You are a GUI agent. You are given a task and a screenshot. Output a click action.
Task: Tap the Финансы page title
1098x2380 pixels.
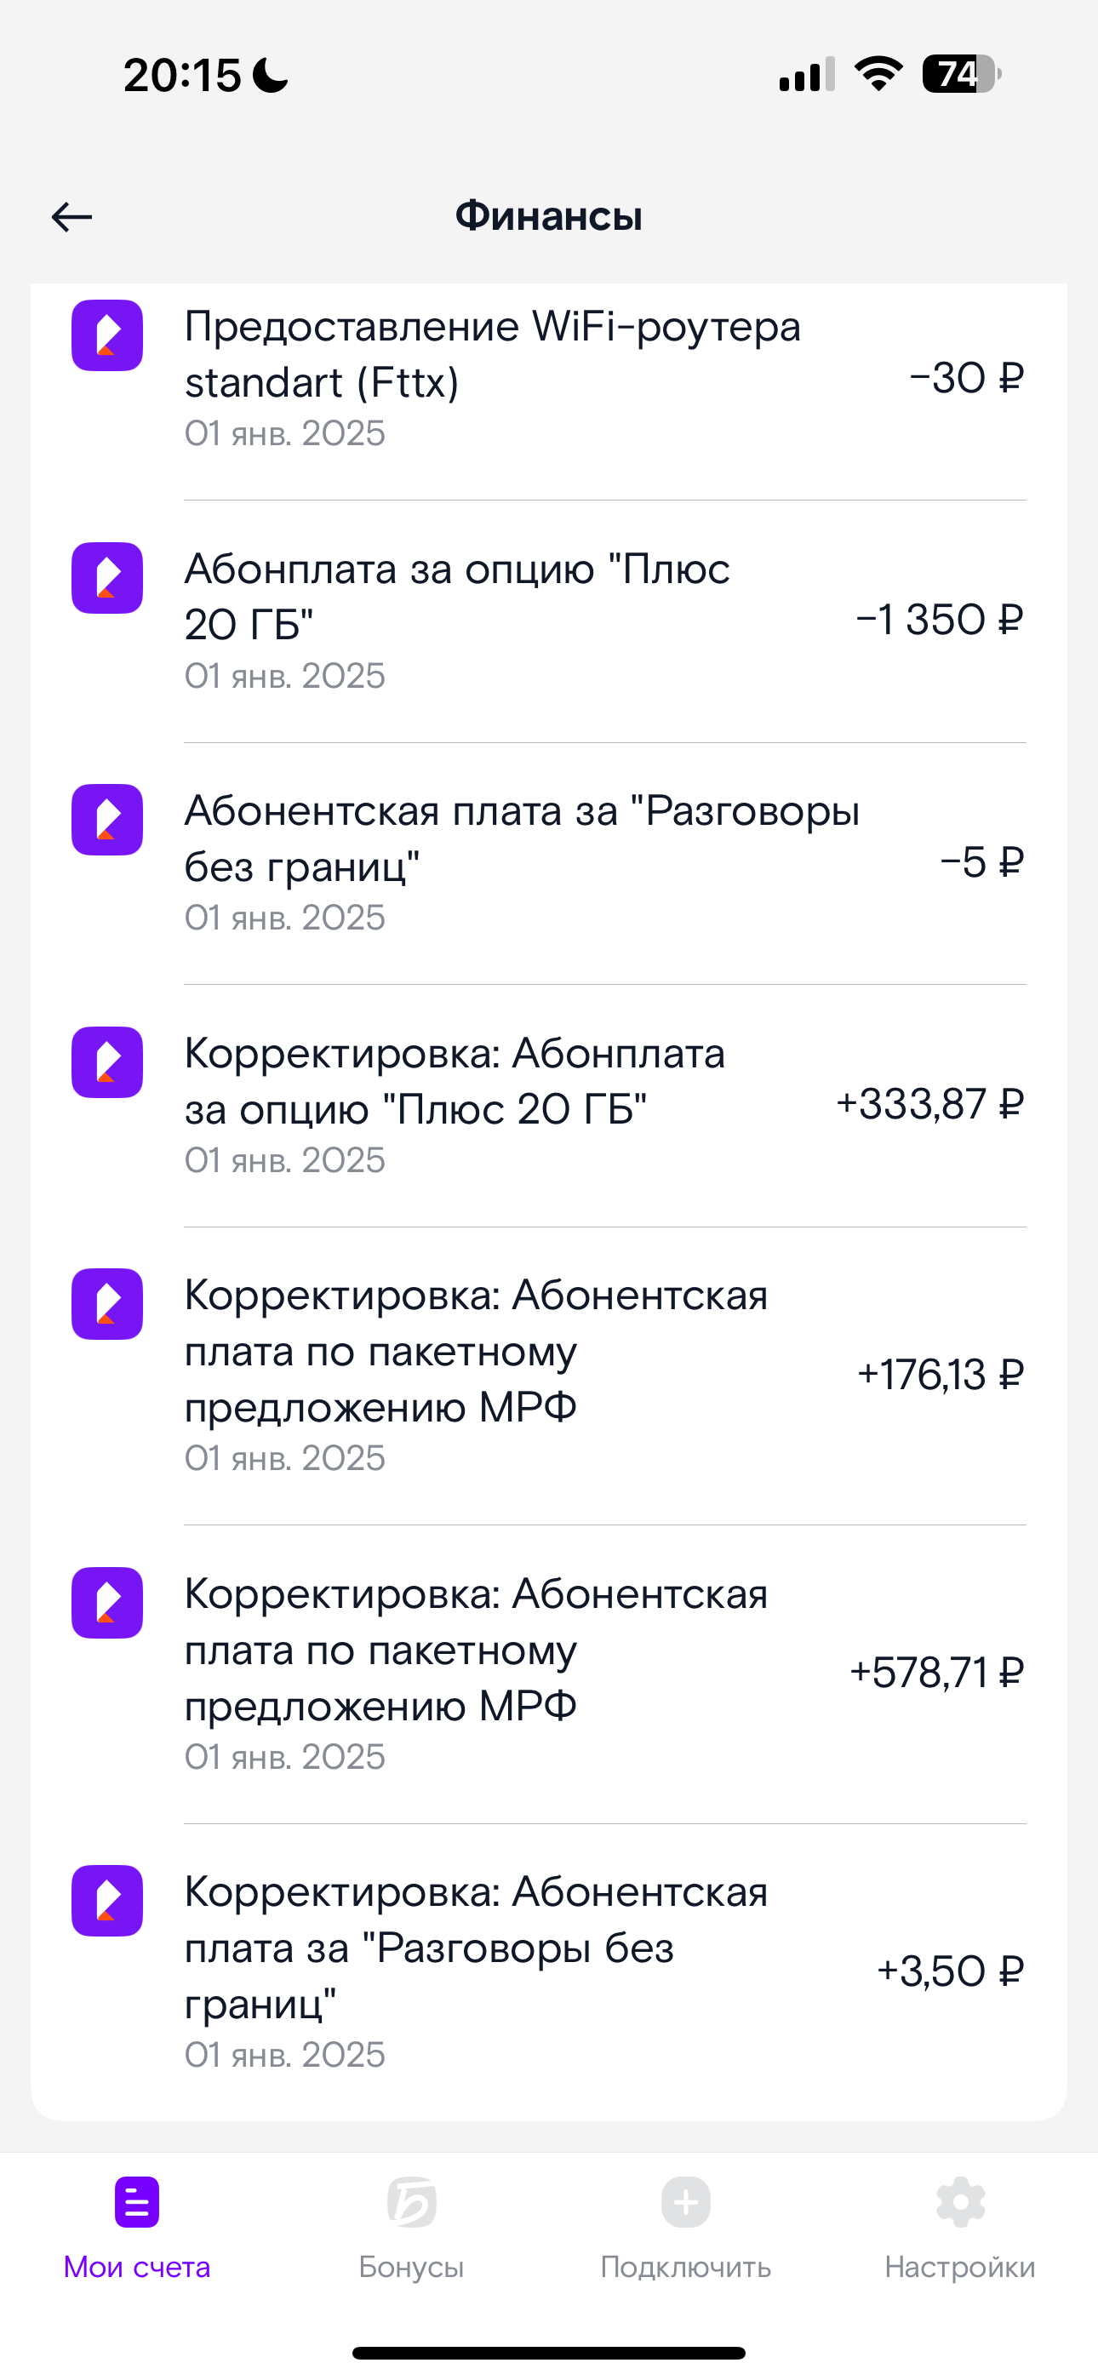[549, 216]
